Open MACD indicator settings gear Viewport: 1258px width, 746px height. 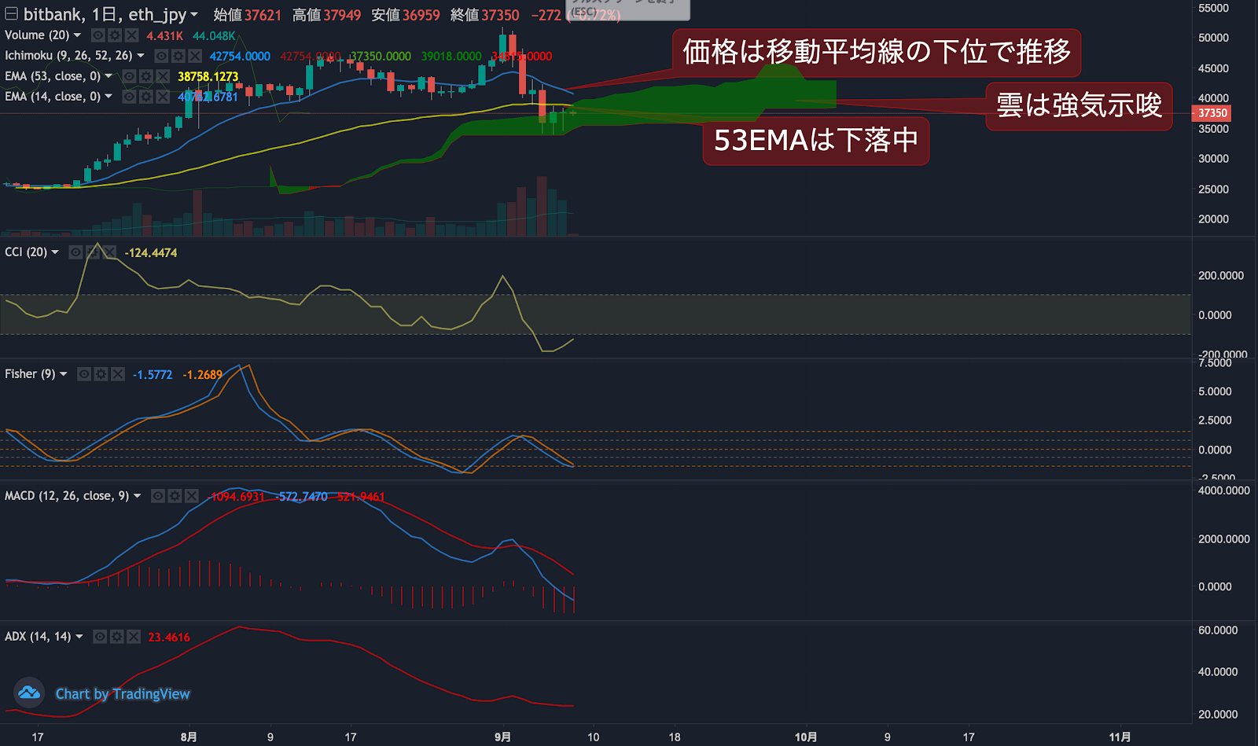[x=175, y=496]
